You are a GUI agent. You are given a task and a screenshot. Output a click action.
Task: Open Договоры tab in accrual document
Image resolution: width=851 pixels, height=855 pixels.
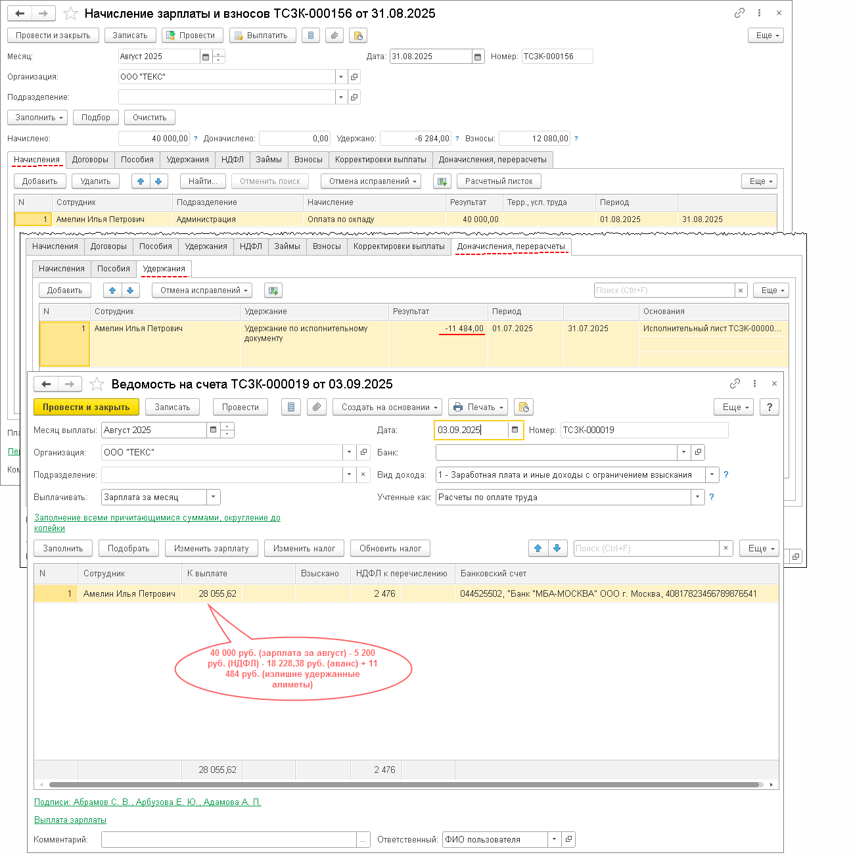90,160
